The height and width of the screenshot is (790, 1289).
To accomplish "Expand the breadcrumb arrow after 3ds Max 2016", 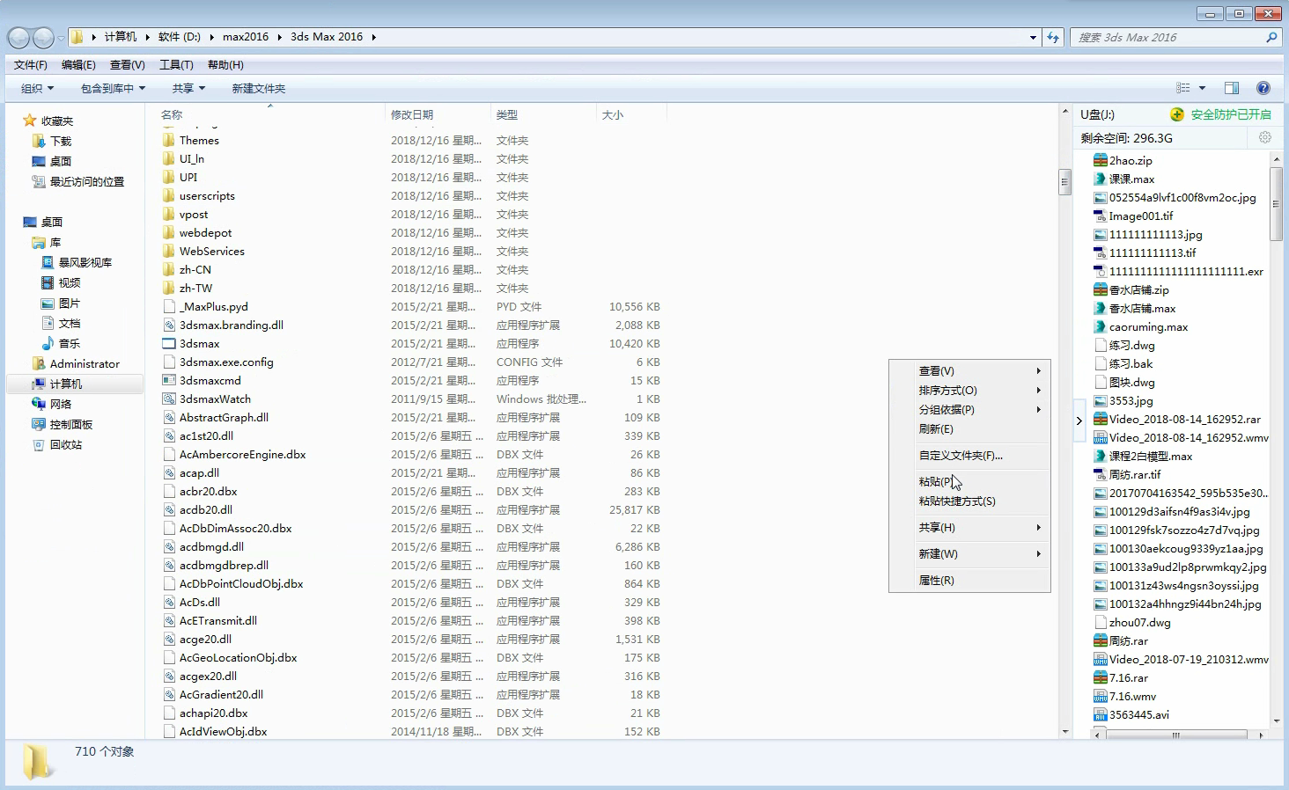I will (x=373, y=37).
